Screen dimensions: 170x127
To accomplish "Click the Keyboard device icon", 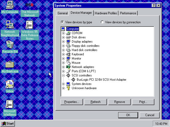I will click(x=68, y=54).
